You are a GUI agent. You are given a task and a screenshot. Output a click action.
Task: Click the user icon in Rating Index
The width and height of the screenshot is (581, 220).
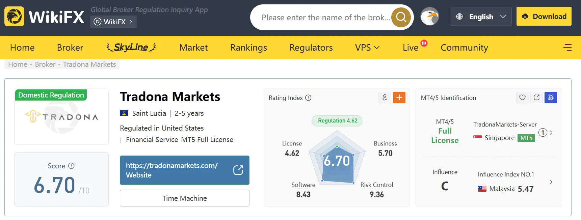[385, 98]
